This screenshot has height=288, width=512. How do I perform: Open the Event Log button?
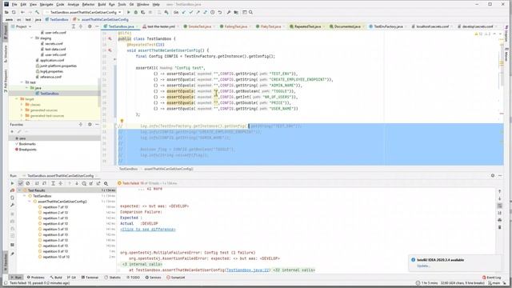pyautogui.click(x=491, y=278)
